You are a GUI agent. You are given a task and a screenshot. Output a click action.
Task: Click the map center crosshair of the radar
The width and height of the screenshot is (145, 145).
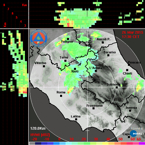88,87
